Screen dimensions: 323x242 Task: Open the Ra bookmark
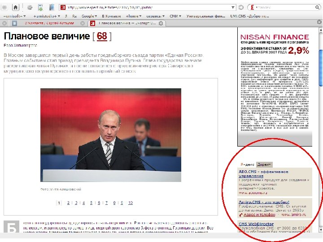click(74, 16)
